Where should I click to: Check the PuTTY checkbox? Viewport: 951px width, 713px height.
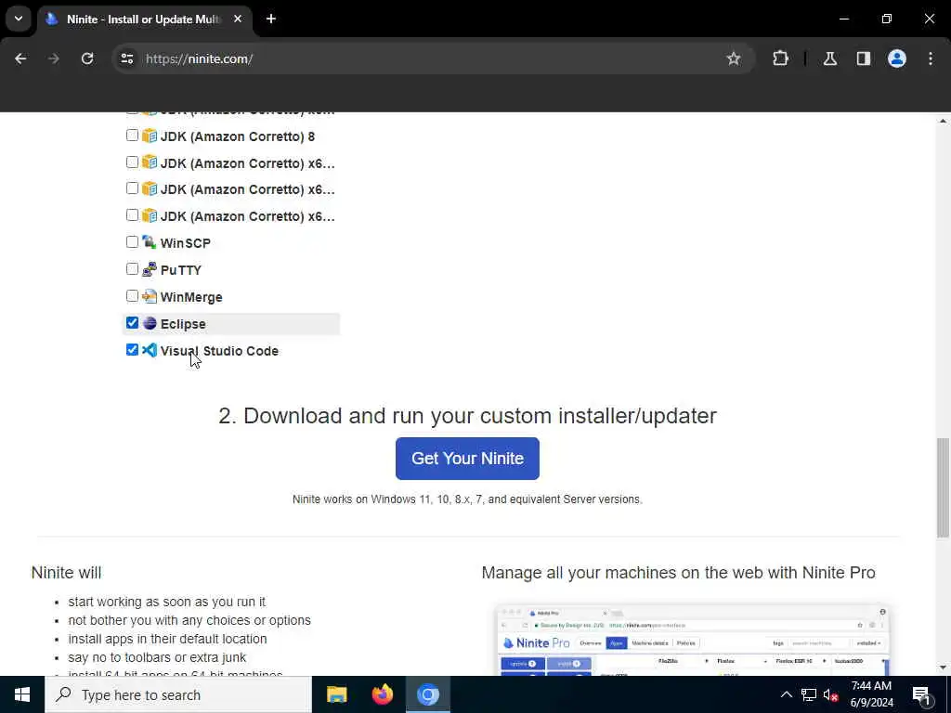pyautogui.click(x=132, y=268)
